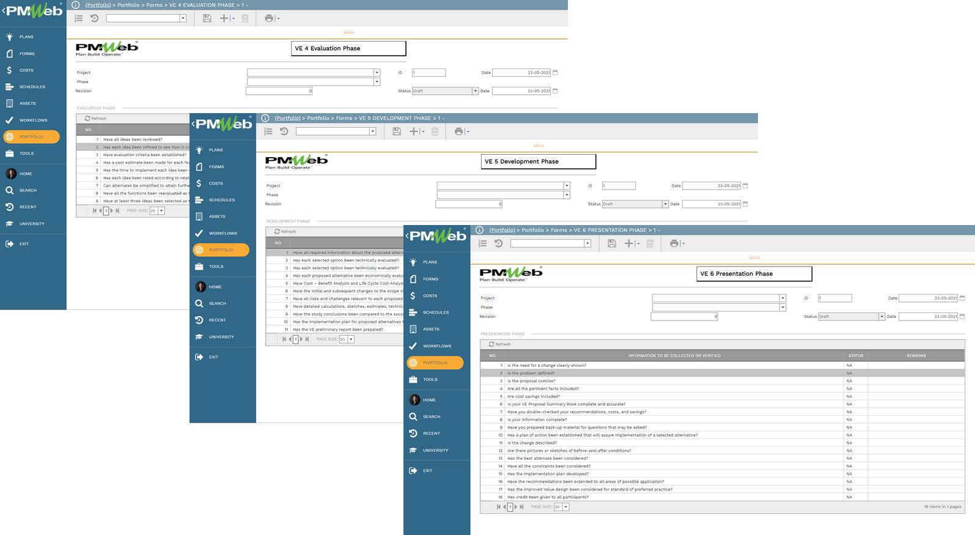Click delete trash icon in VE 6 Presentation toolbar
This screenshot has width=975, height=535.
click(650, 243)
